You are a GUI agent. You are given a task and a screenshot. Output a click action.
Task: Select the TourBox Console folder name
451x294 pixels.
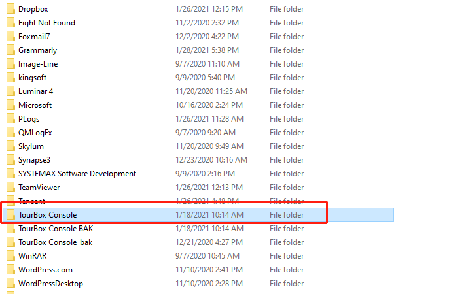point(48,215)
